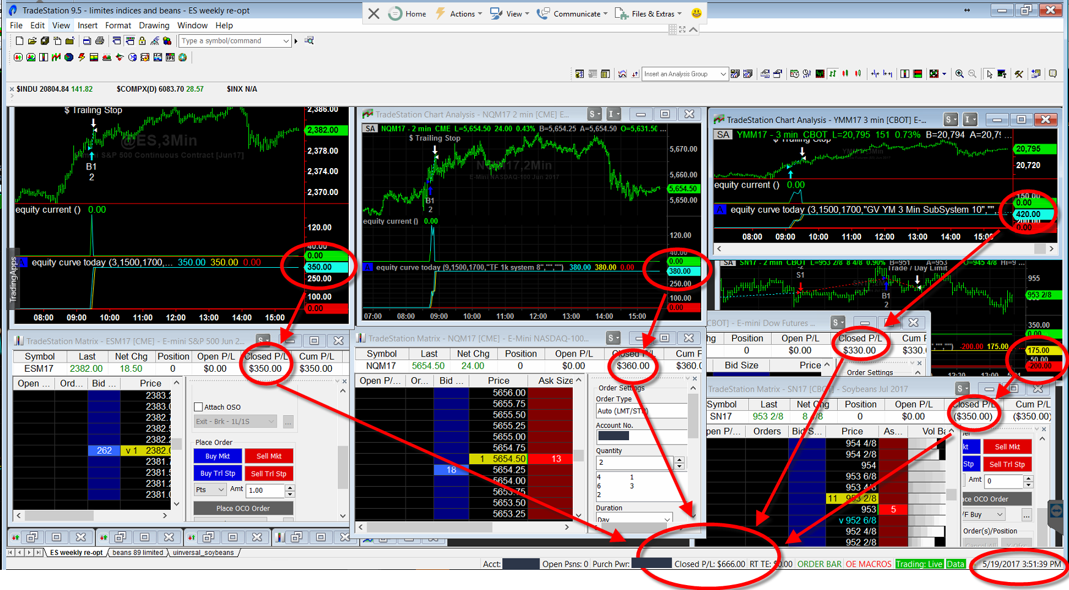Click the symbol lookup magnifier icon
The height and width of the screenshot is (590, 1069).
pos(309,41)
